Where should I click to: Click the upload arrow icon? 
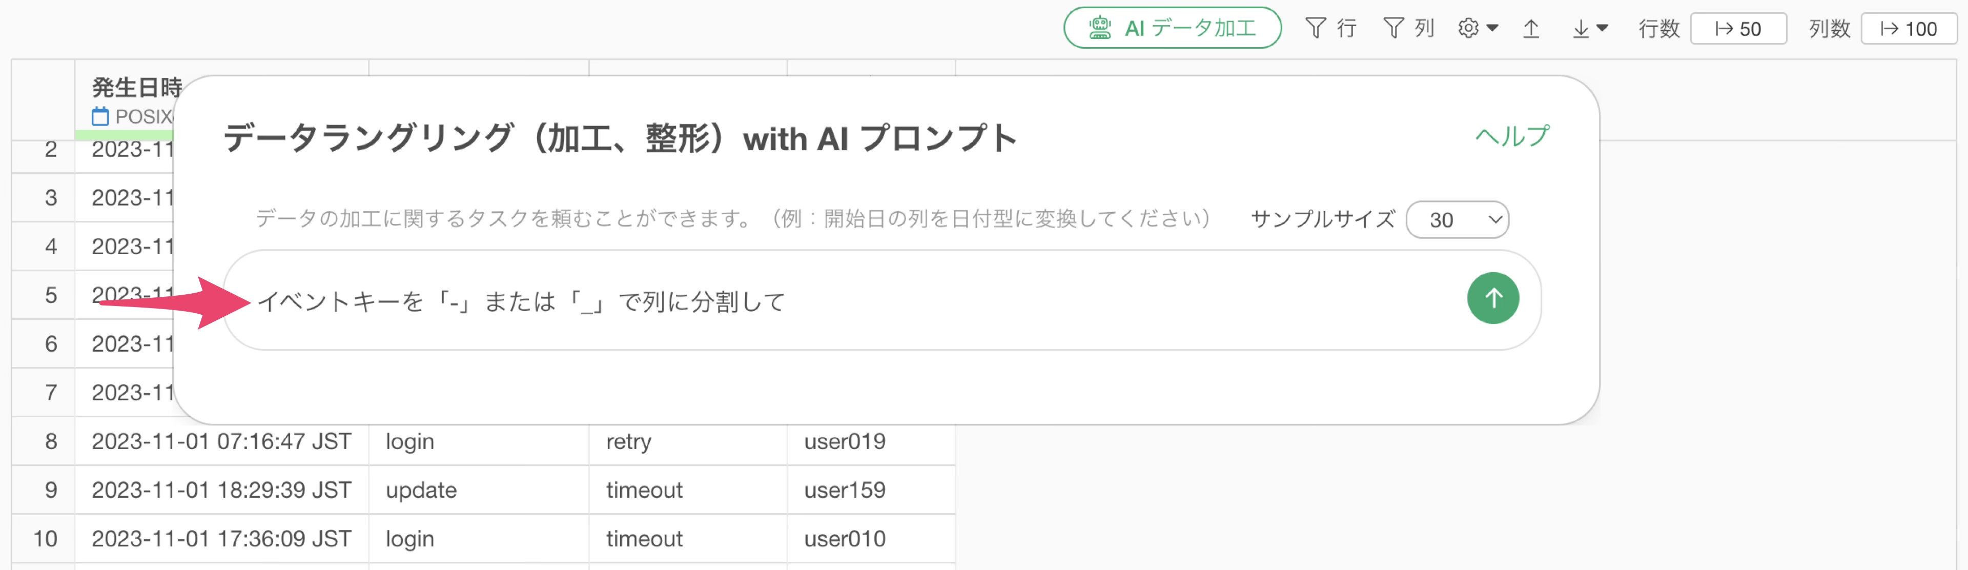point(1530,28)
